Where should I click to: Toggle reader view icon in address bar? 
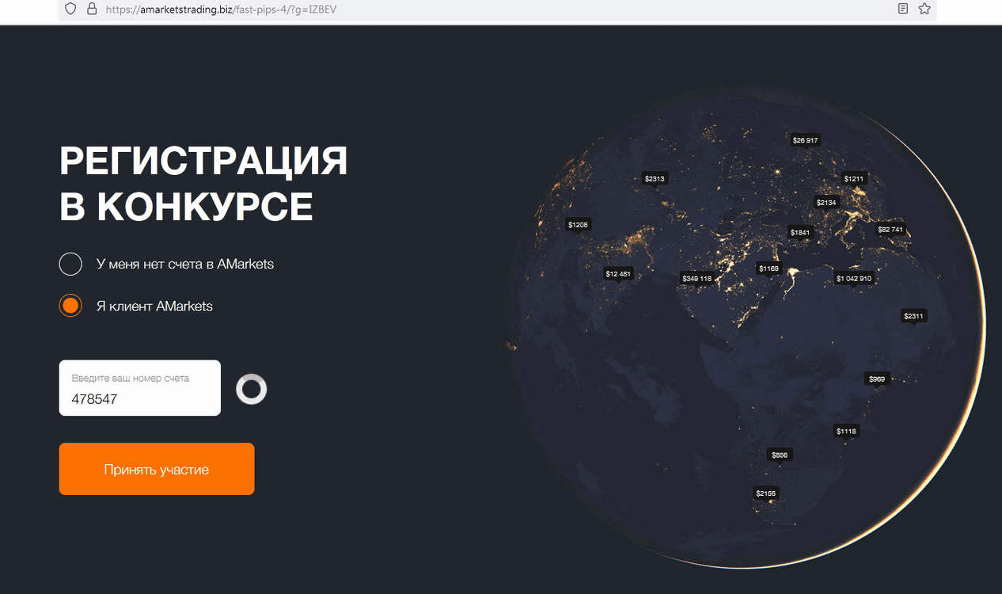click(x=903, y=9)
